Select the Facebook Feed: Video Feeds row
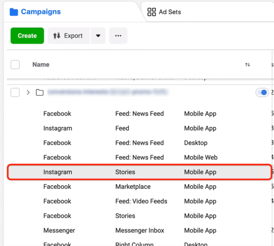The image size is (274, 246). click(x=139, y=201)
